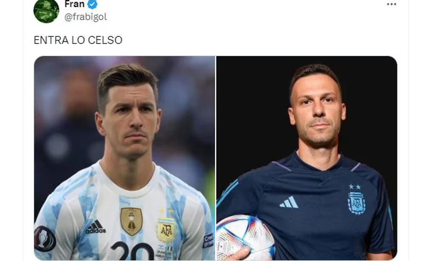Image resolution: width=421 pixels, height=261 pixels.
Task: Open the three-dot more options menu
Action: 391,4
